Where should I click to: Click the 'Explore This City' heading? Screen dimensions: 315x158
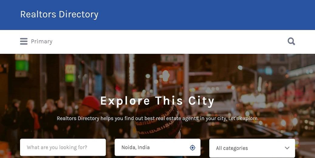pyautogui.click(x=157, y=101)
